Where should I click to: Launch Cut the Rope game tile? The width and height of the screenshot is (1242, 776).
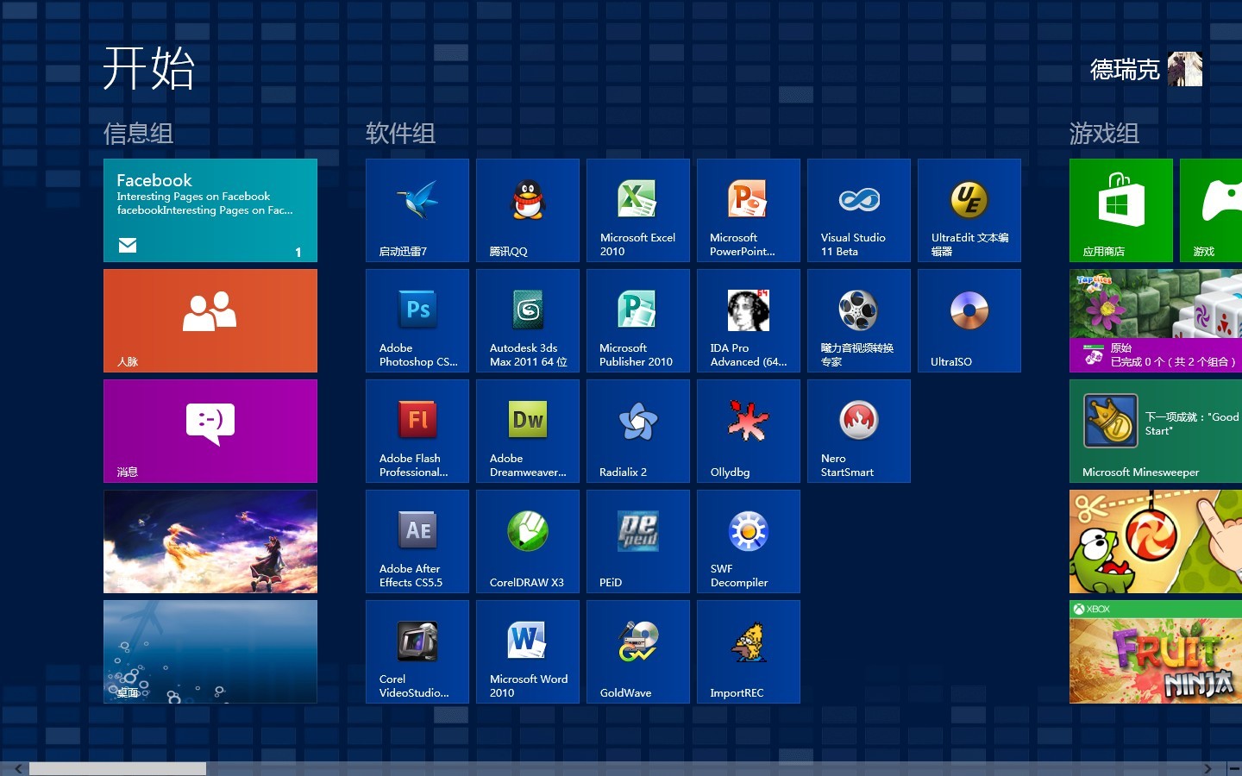1156,541
